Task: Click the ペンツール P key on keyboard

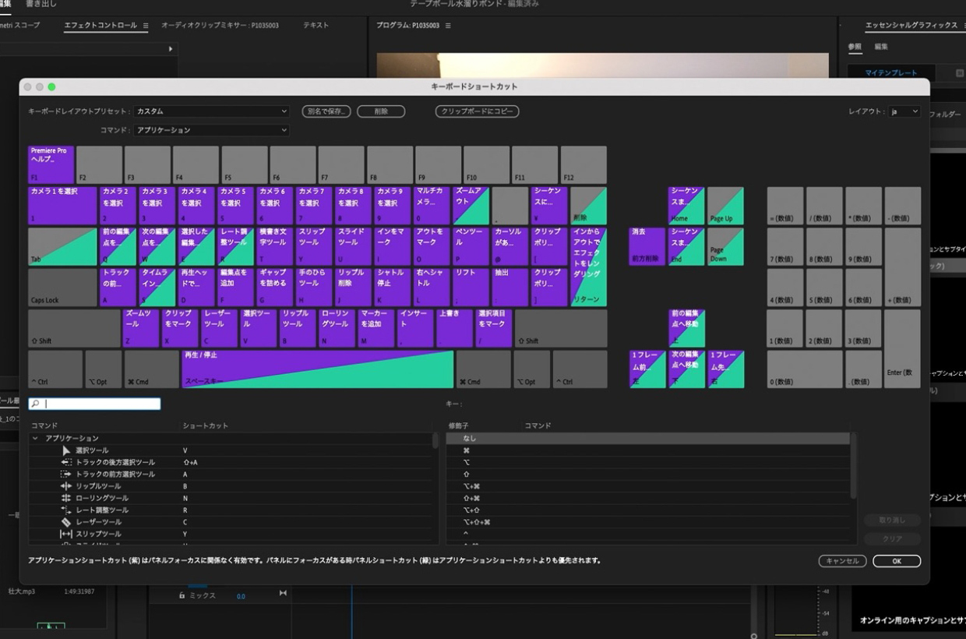Action: click(x=471, y=246)
